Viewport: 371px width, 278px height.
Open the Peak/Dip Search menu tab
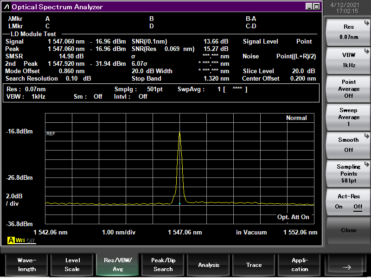163,265
